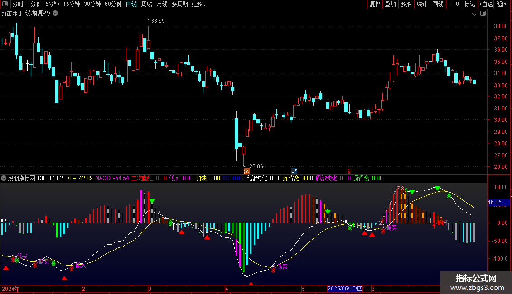Click the XG: 0.00 readout

[x=232, y=178]
